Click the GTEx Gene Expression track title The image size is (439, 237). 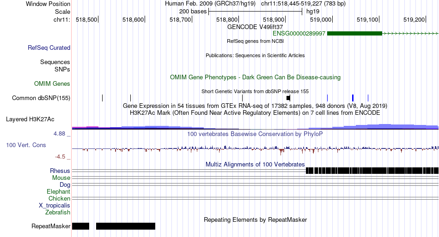(255, 106)
